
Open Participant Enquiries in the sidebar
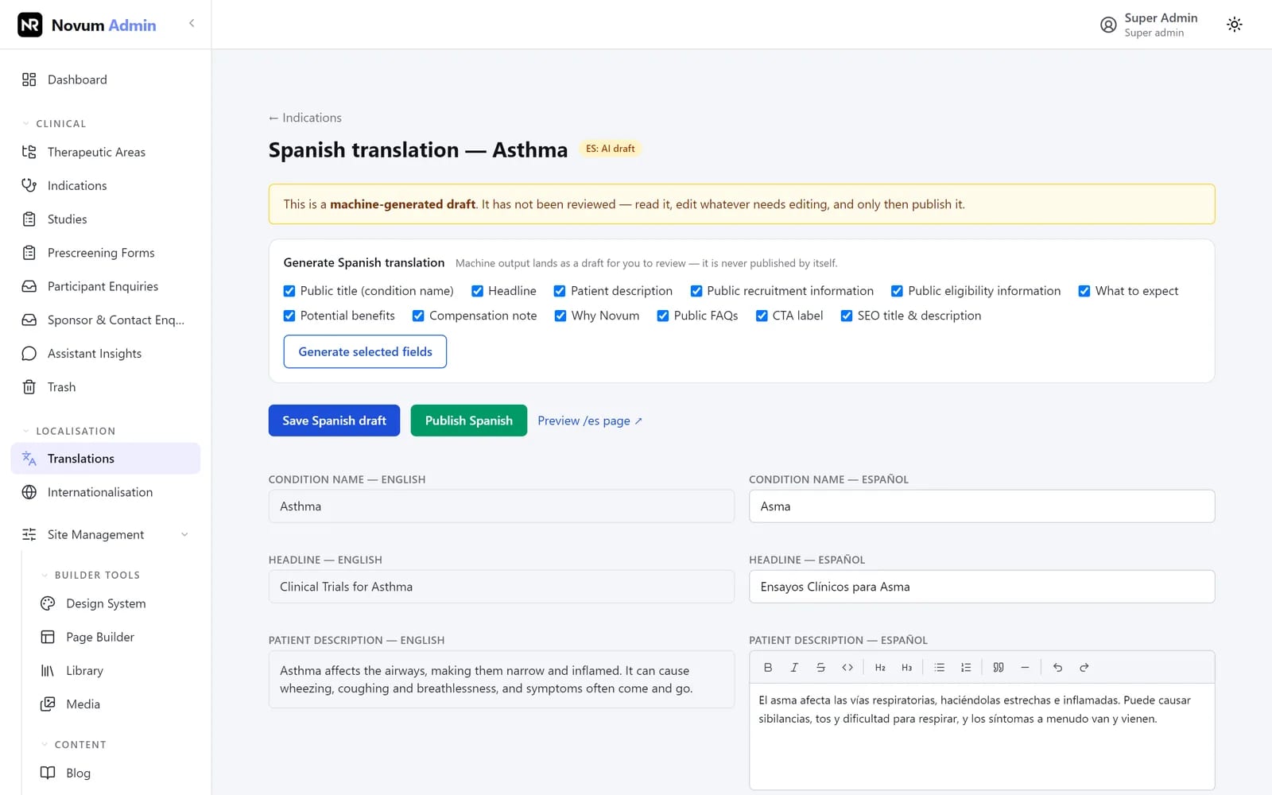106,286
